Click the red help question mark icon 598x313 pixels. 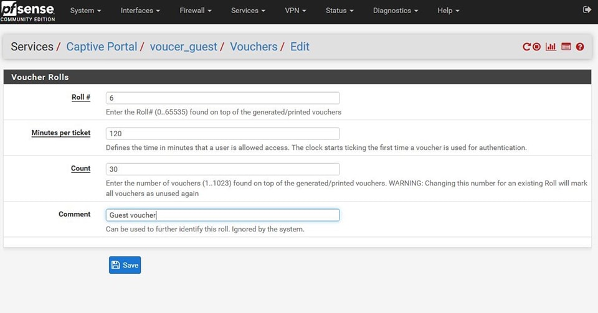(x=580, y=47)
